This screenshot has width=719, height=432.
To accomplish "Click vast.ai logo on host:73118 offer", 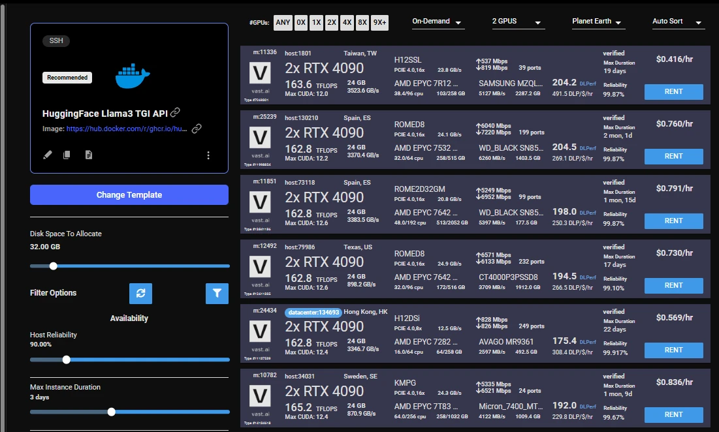I will (x=260, y=202).
